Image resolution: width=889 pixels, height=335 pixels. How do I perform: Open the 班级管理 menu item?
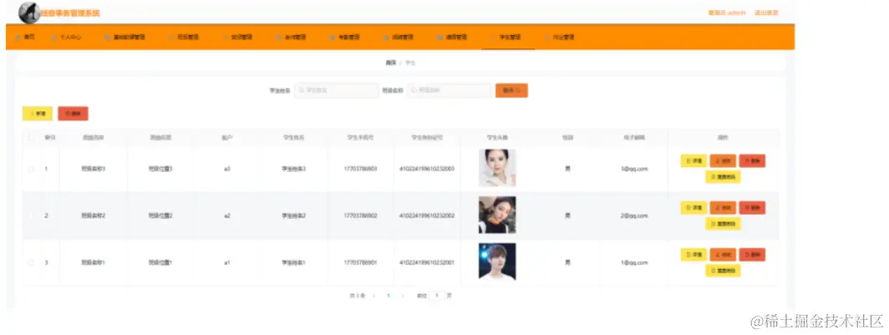185,37
